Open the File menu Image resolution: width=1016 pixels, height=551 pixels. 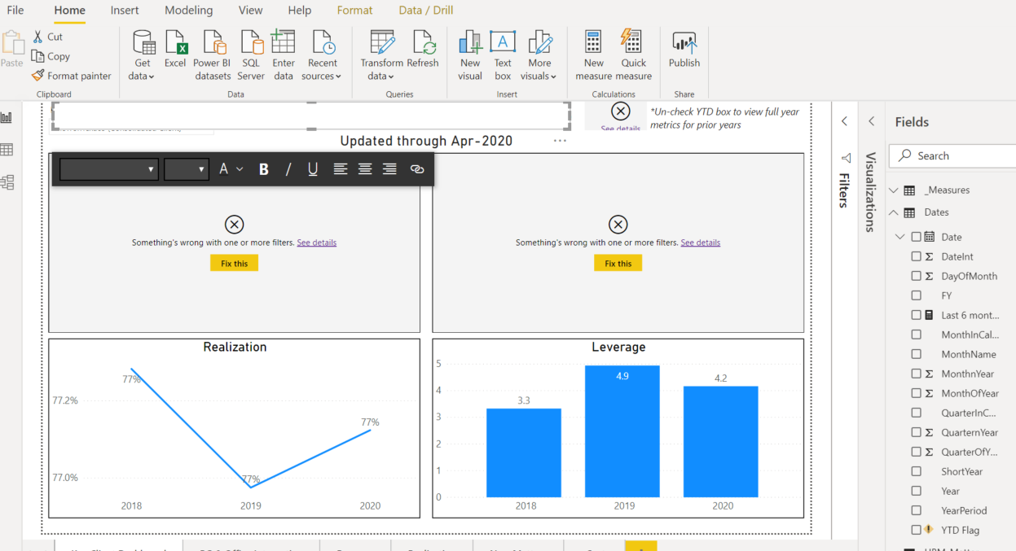pyautogui.click(x=15, y=11)
